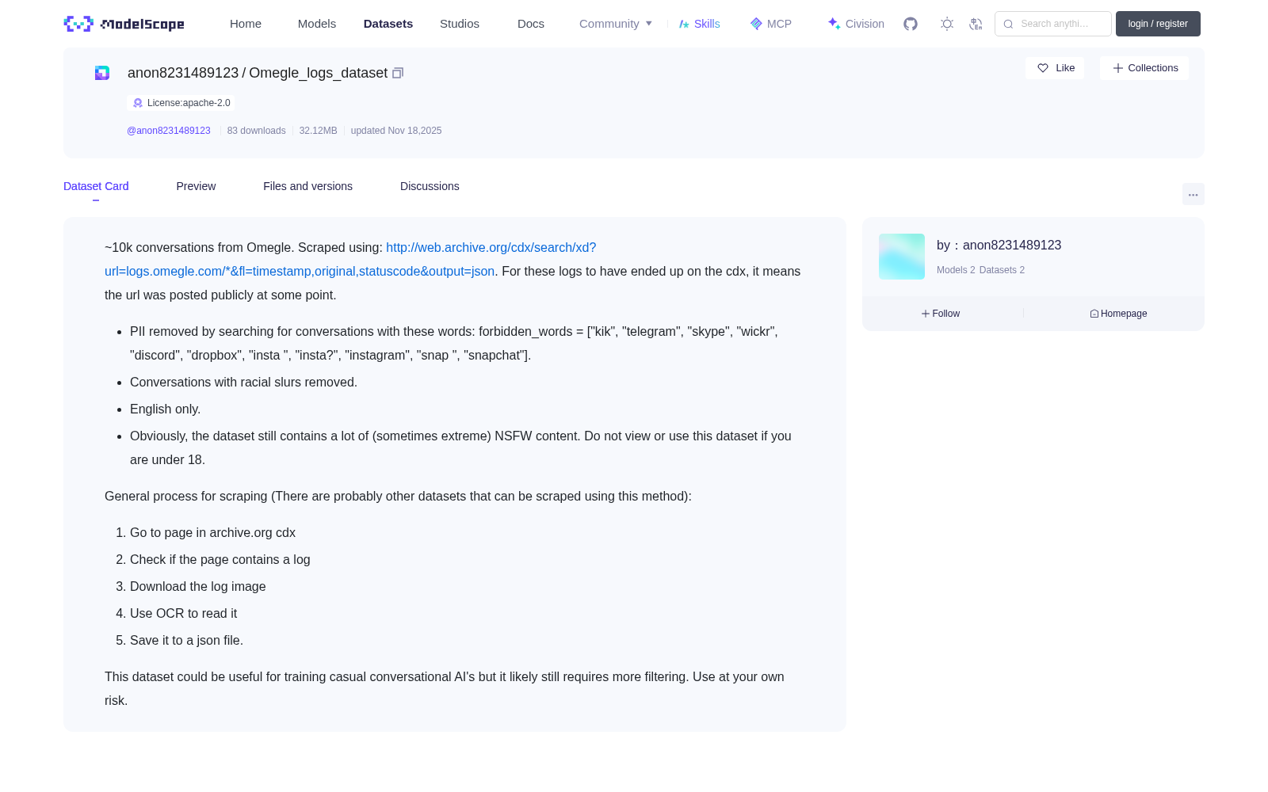Click 'Go to page in archive.org cdx' step
Screen dimensions: 1268x792
pyautogui.click(x=212, y=533)
